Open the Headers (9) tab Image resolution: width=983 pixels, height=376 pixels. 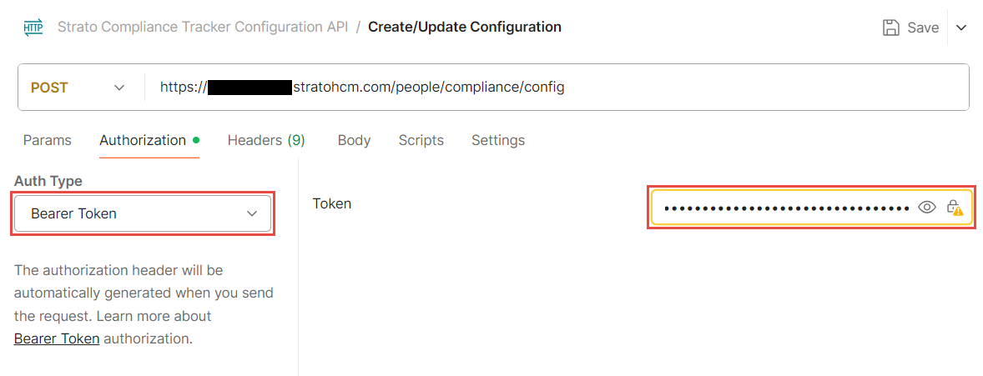[x=266, y=140]
